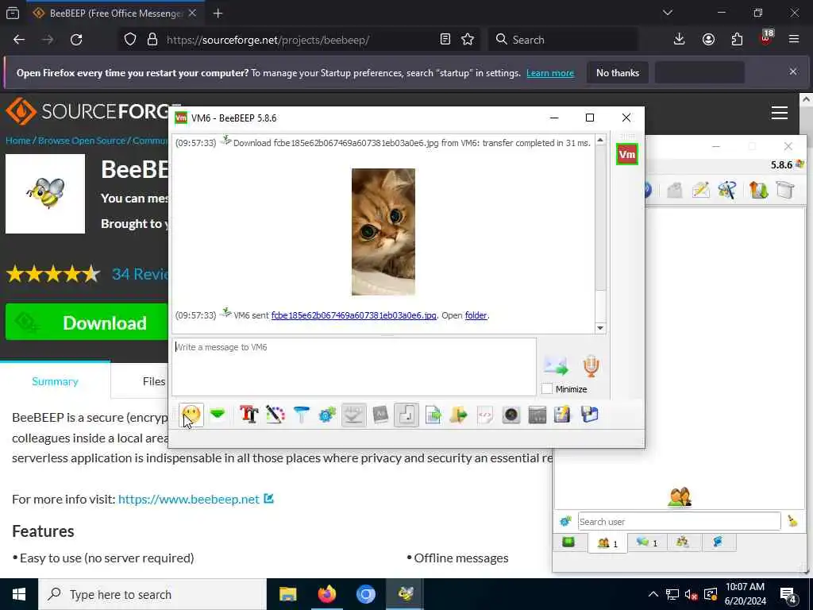
Task: Switch to the green status tab in main window
Action: (568, 542)
